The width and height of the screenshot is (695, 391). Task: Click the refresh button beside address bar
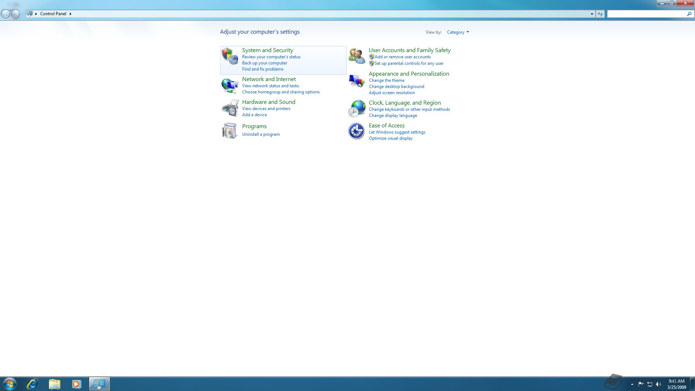point(600,14)
